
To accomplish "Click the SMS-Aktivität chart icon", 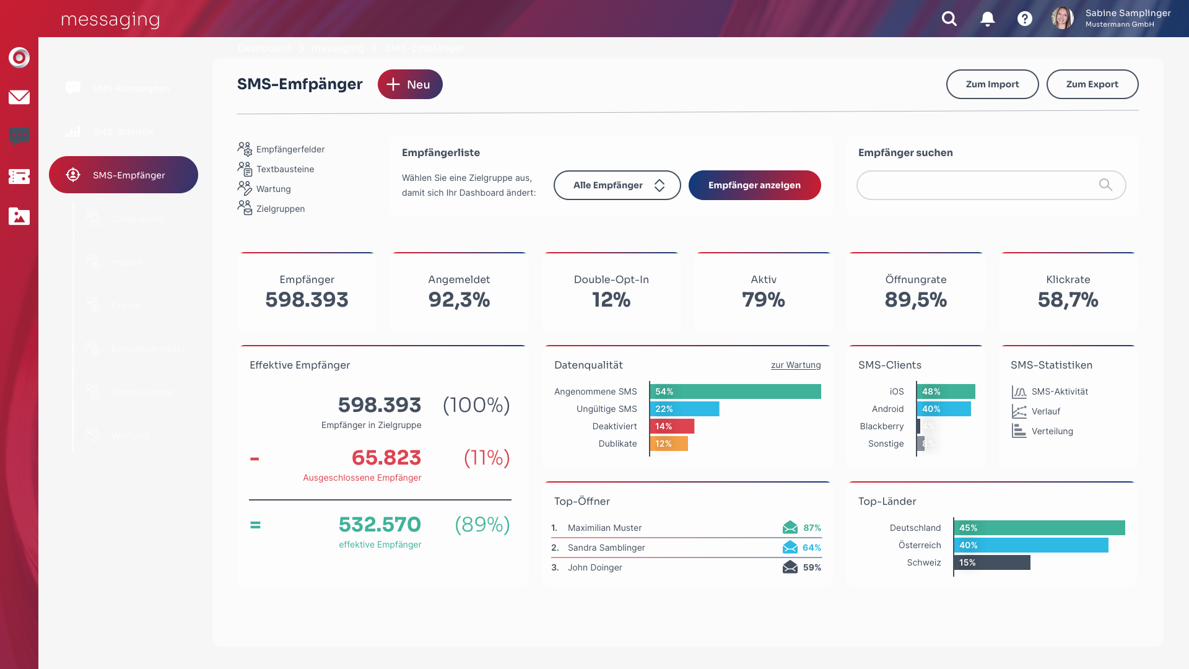I will click(1019, 392).
